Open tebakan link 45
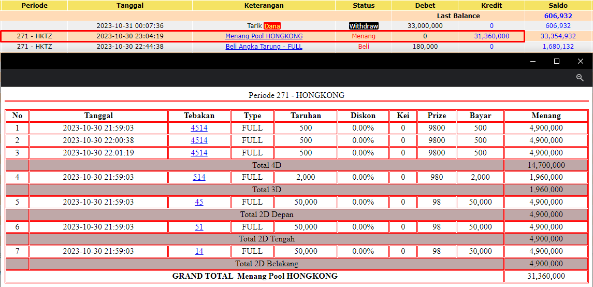This screenshot has height=287, width=593. (x=199, y=203)
